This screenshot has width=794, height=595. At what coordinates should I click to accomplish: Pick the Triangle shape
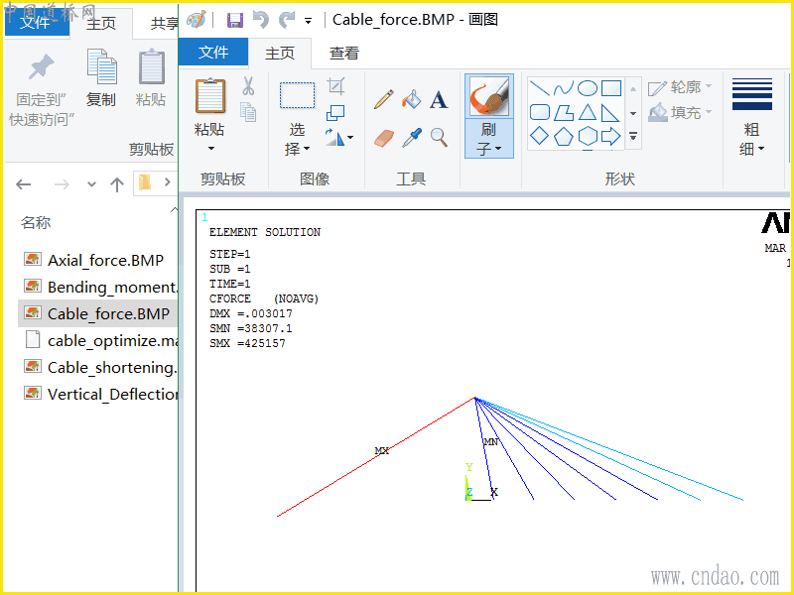click(x=588, y=112)
